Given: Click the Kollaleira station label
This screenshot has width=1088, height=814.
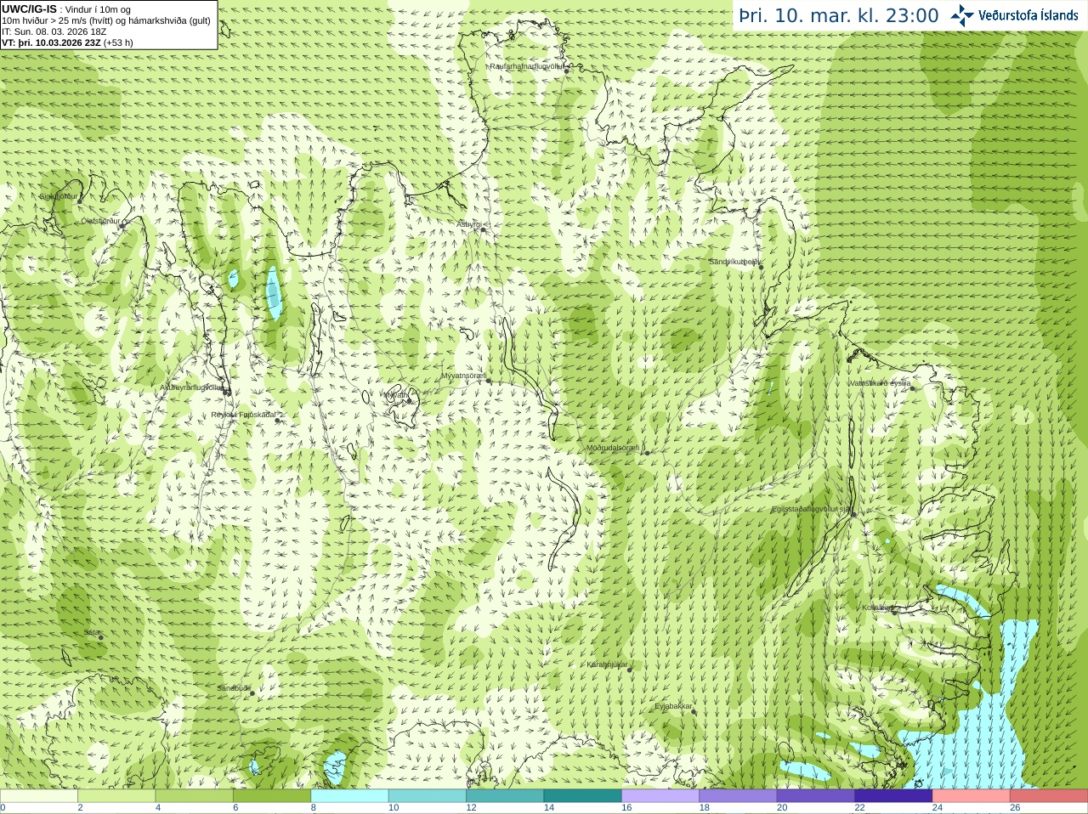Looking at the screenshot, I should [876, 608].
